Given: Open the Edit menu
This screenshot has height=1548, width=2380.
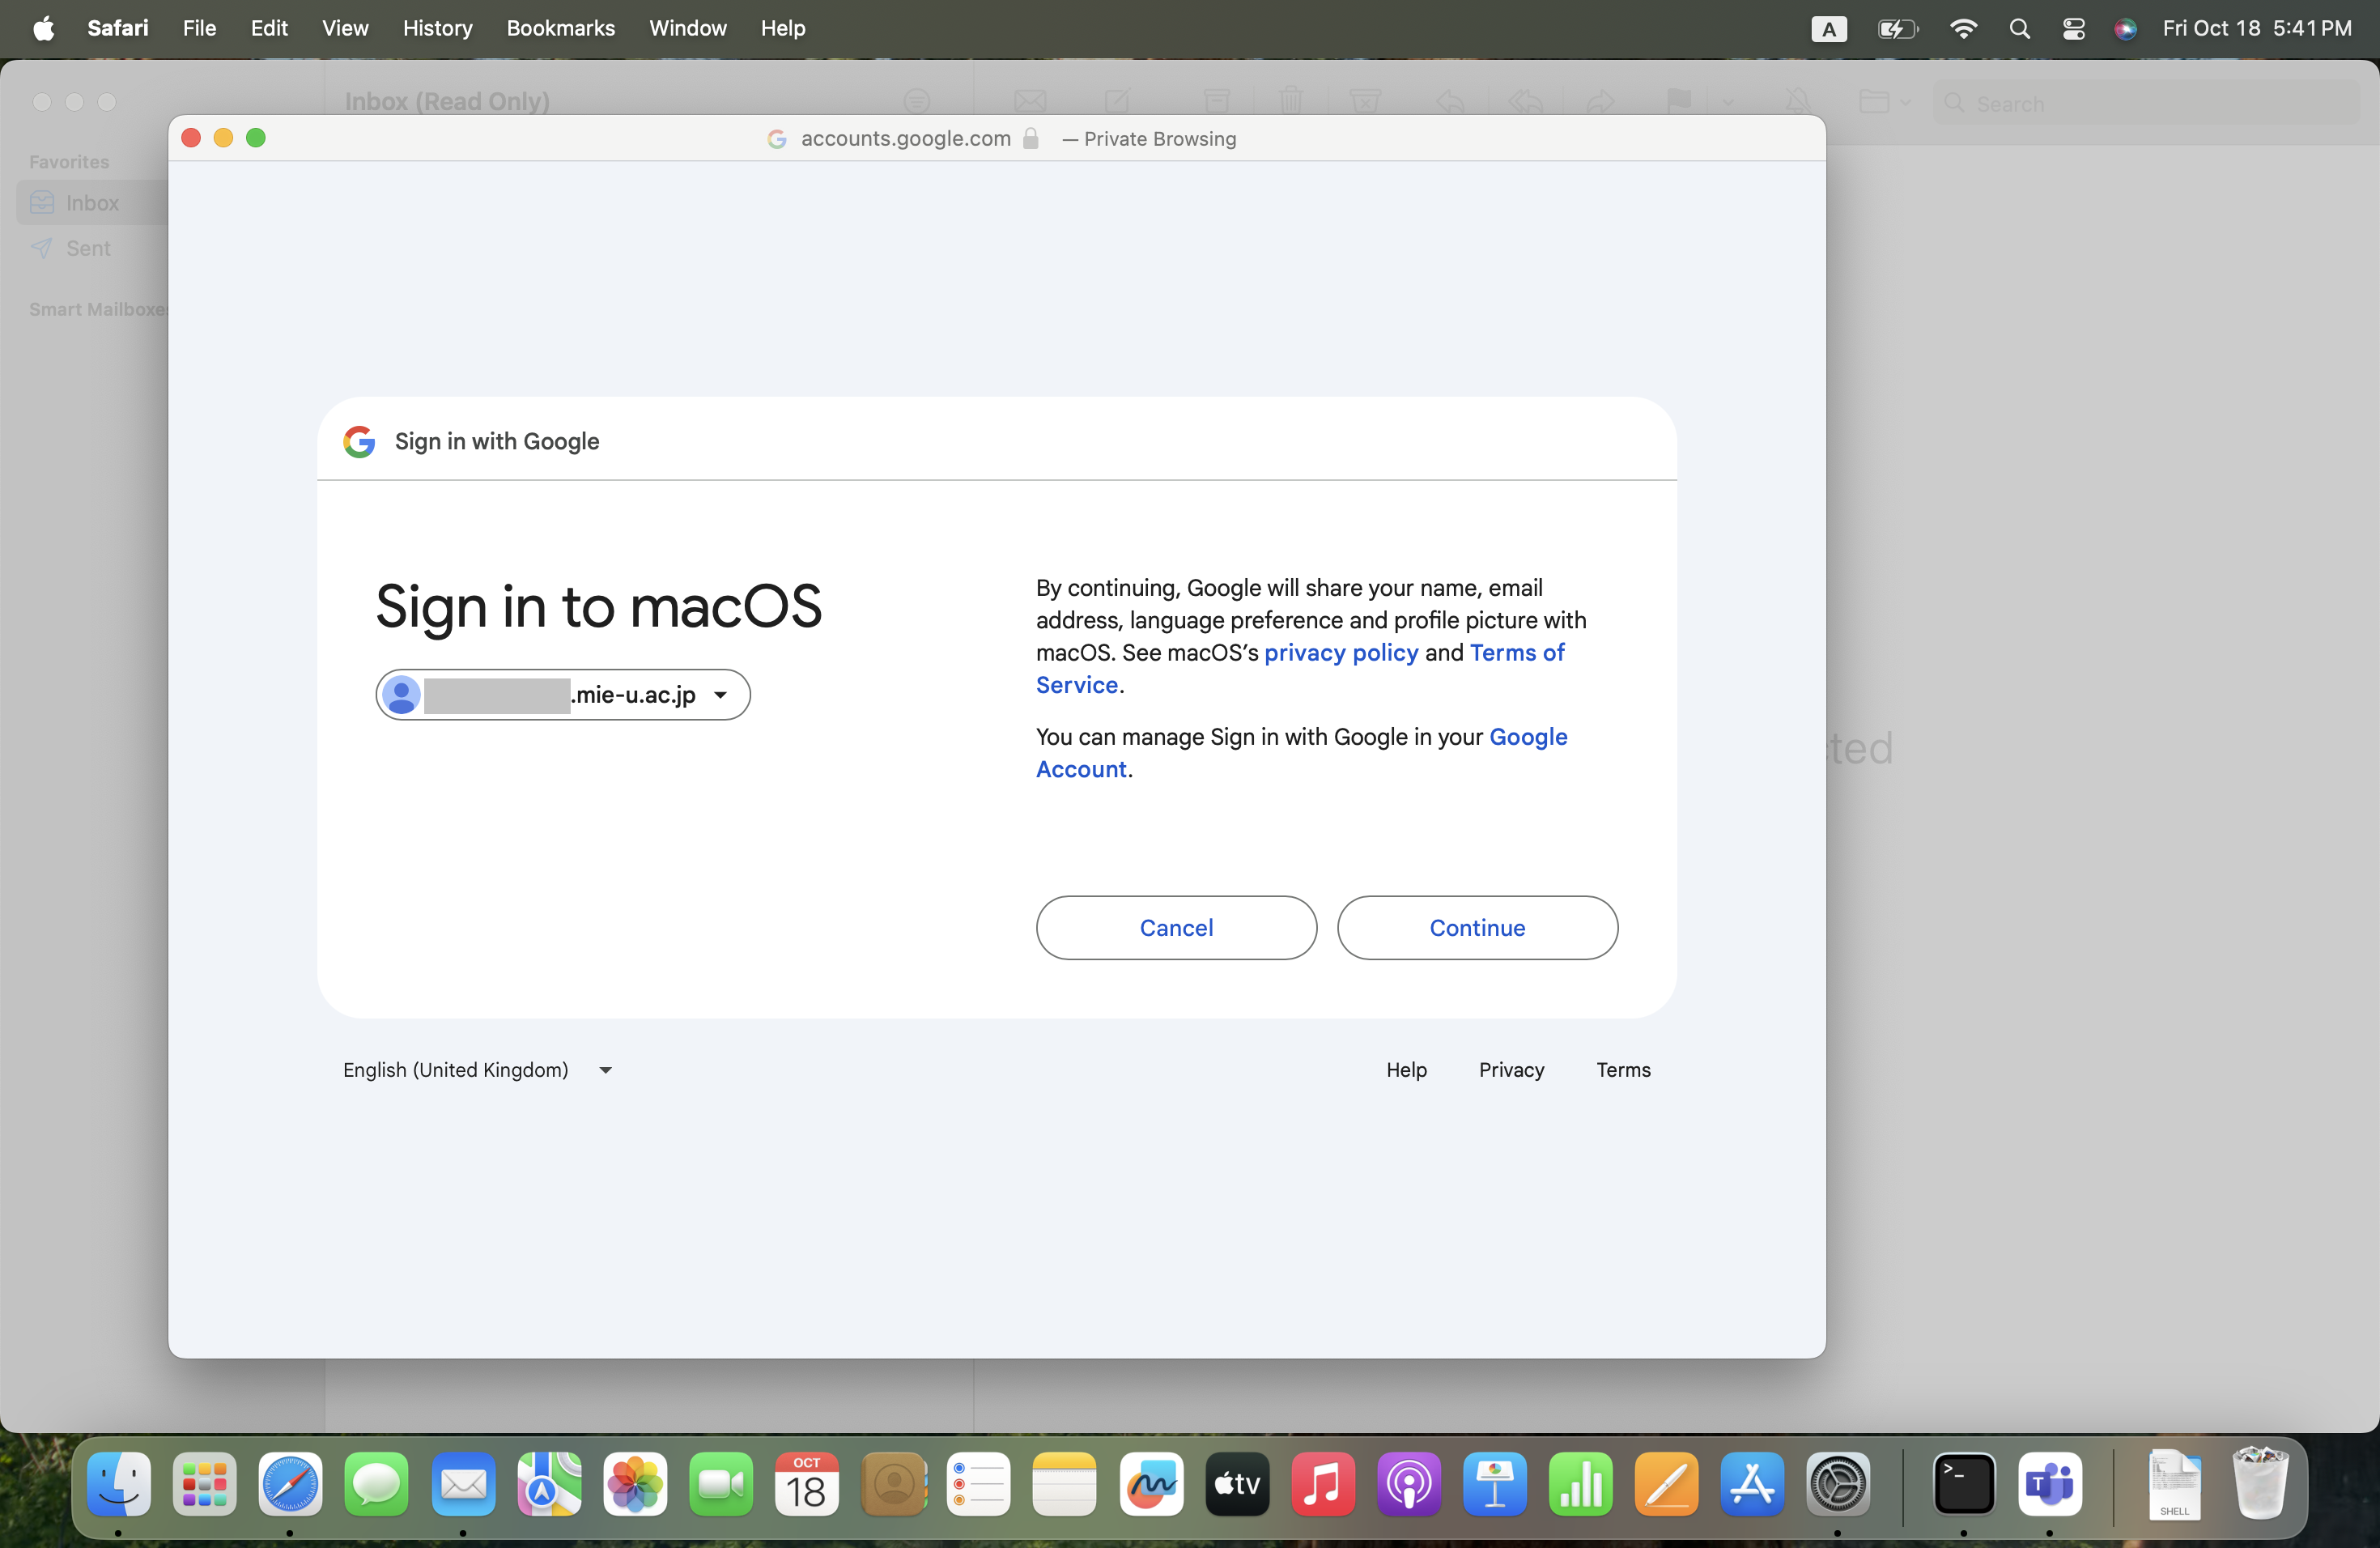Looking at the screenshot, I should pyautogui.click(x=268, y=28).
